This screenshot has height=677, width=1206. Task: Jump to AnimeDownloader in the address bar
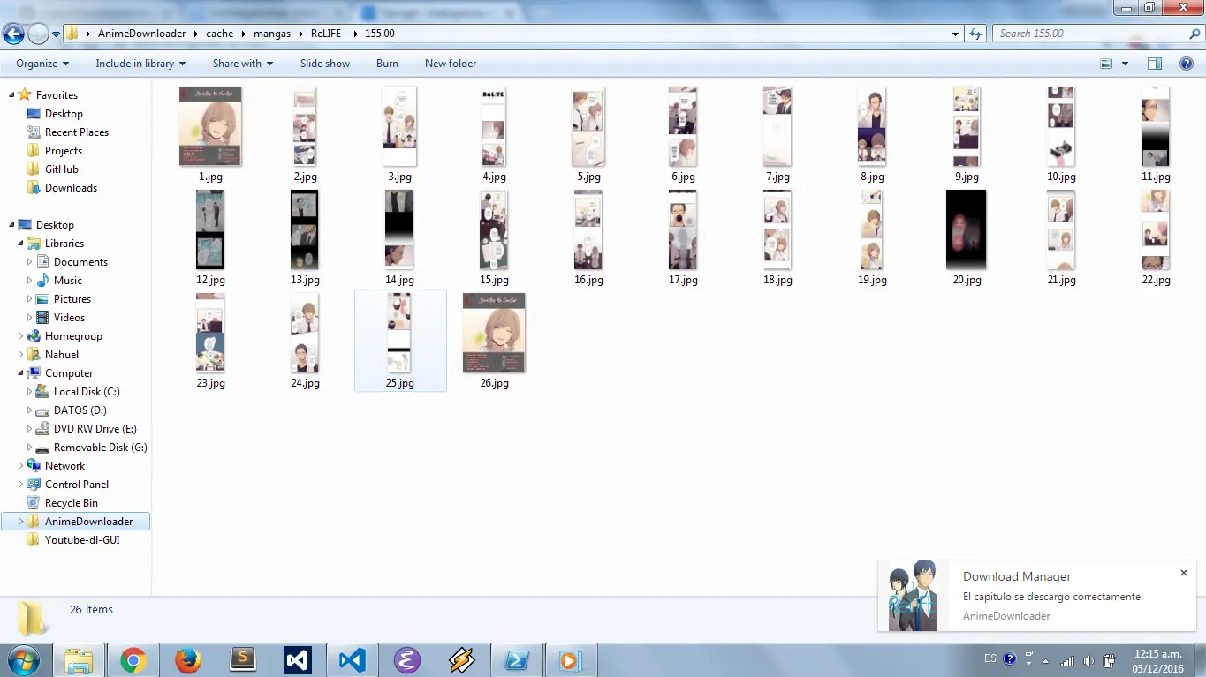(x=141, y=34)
